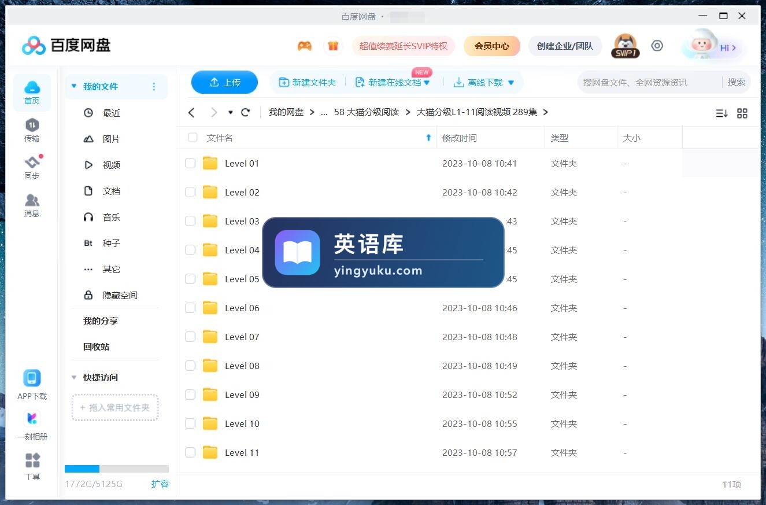Image resolution: width=766 pixels, height=505 pixels.
Task: Go back with the left arrow
Action: click(x=192, y=112)
